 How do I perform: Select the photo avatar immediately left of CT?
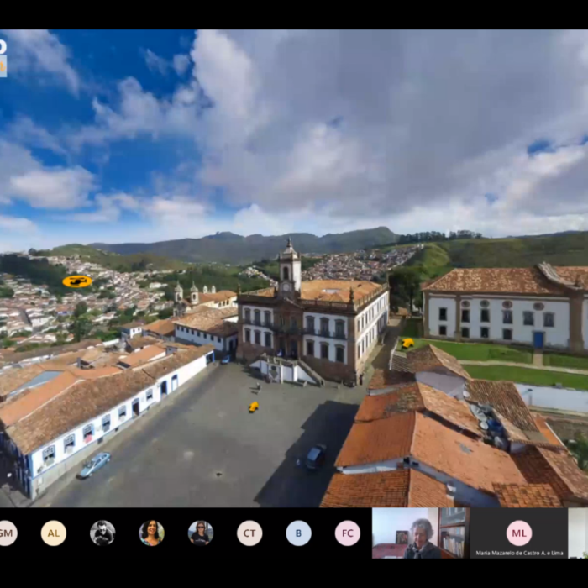click(x=201, y=533)
